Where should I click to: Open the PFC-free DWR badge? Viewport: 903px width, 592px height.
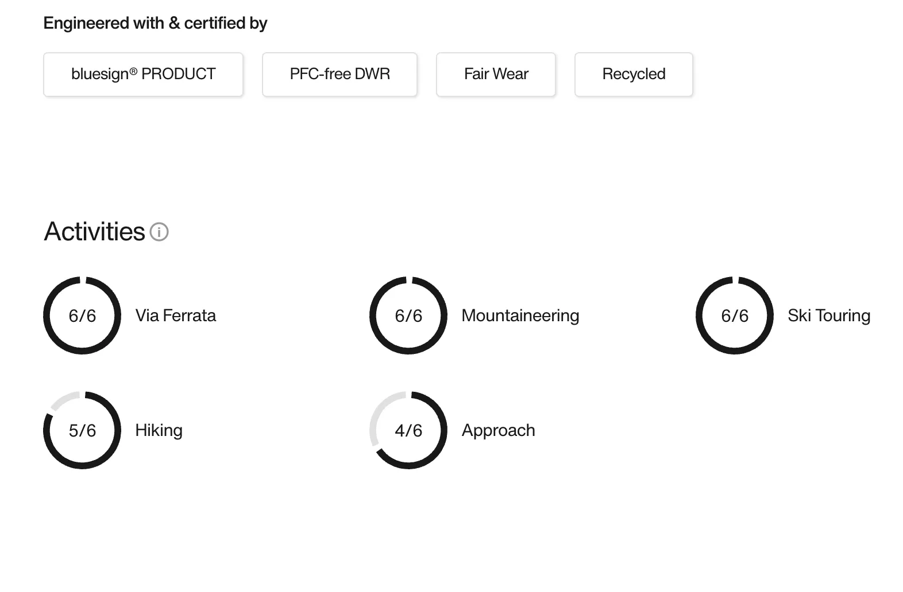pos(339,75)
